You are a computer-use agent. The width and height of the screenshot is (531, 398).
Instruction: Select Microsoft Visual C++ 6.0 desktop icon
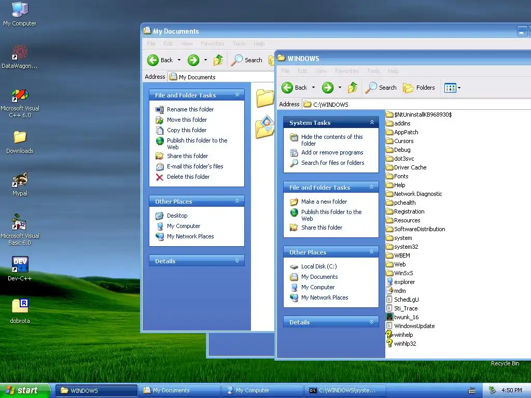[x=20, y=103]
